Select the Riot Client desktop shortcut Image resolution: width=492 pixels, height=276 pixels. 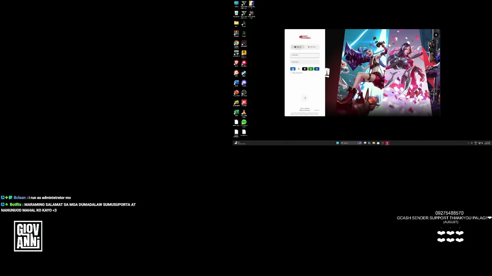(x=244, y=63)
